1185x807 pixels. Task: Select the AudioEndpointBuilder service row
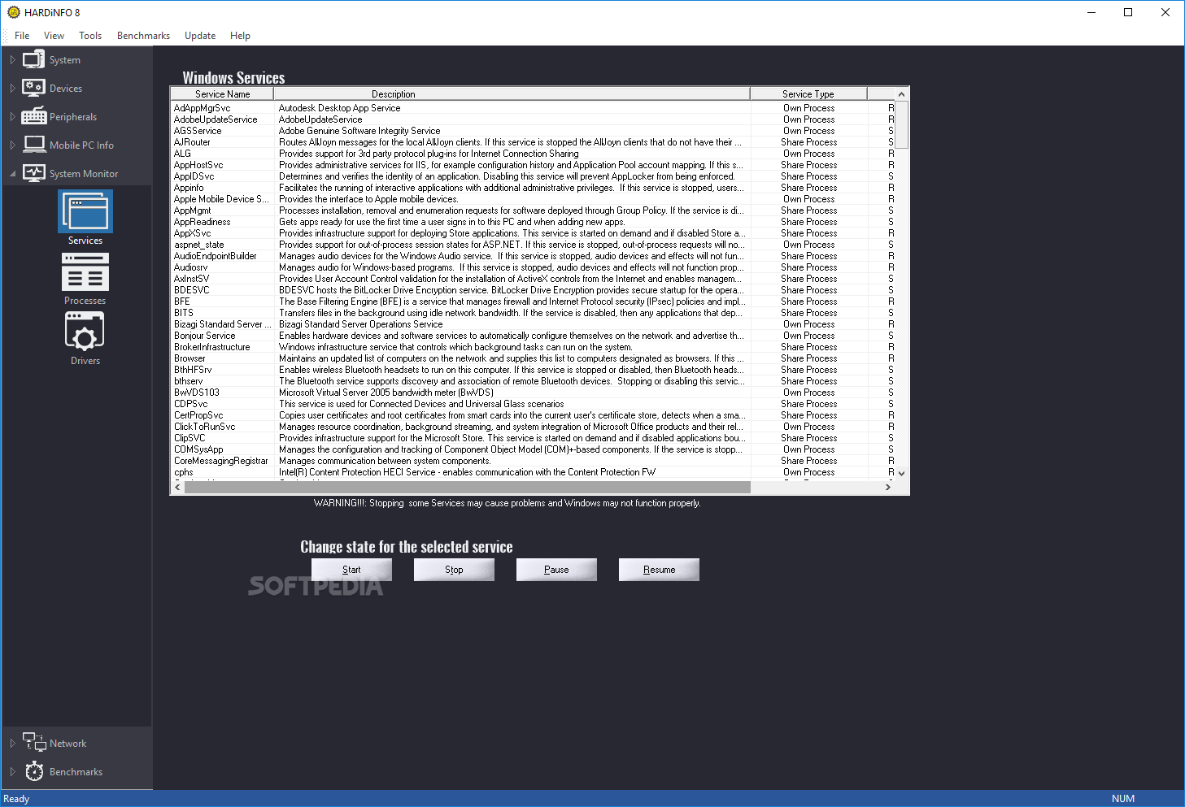(532, 256)
